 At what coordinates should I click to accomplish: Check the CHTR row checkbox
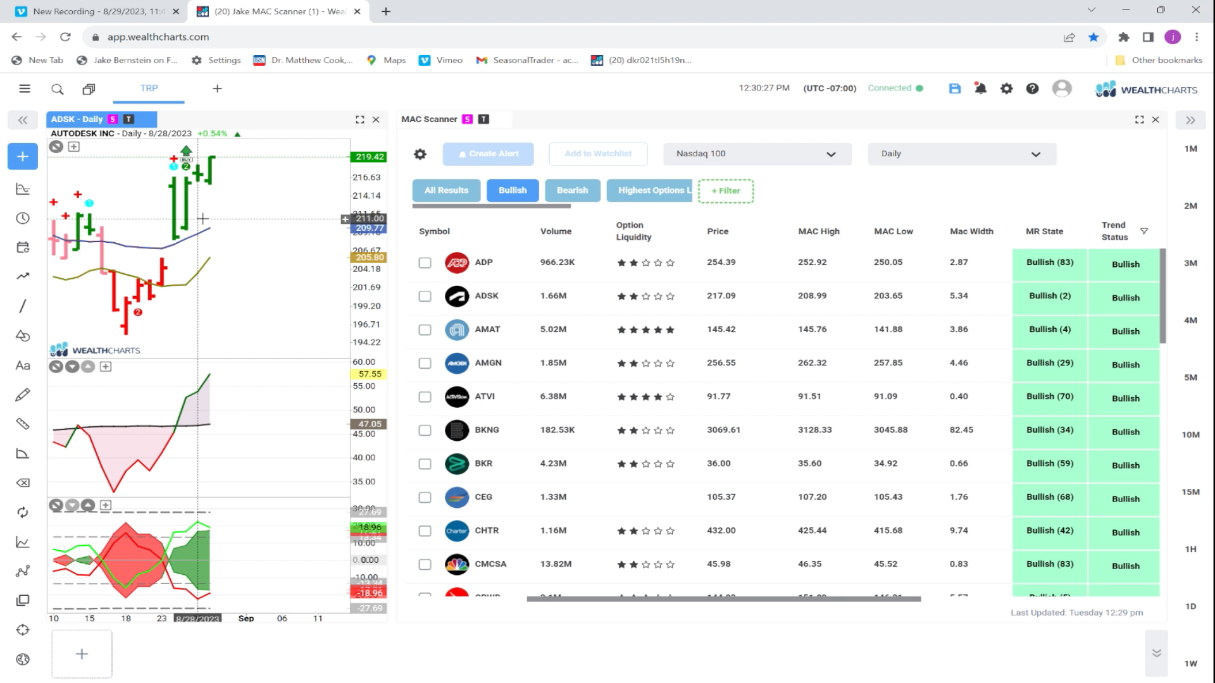coord(425,531)
